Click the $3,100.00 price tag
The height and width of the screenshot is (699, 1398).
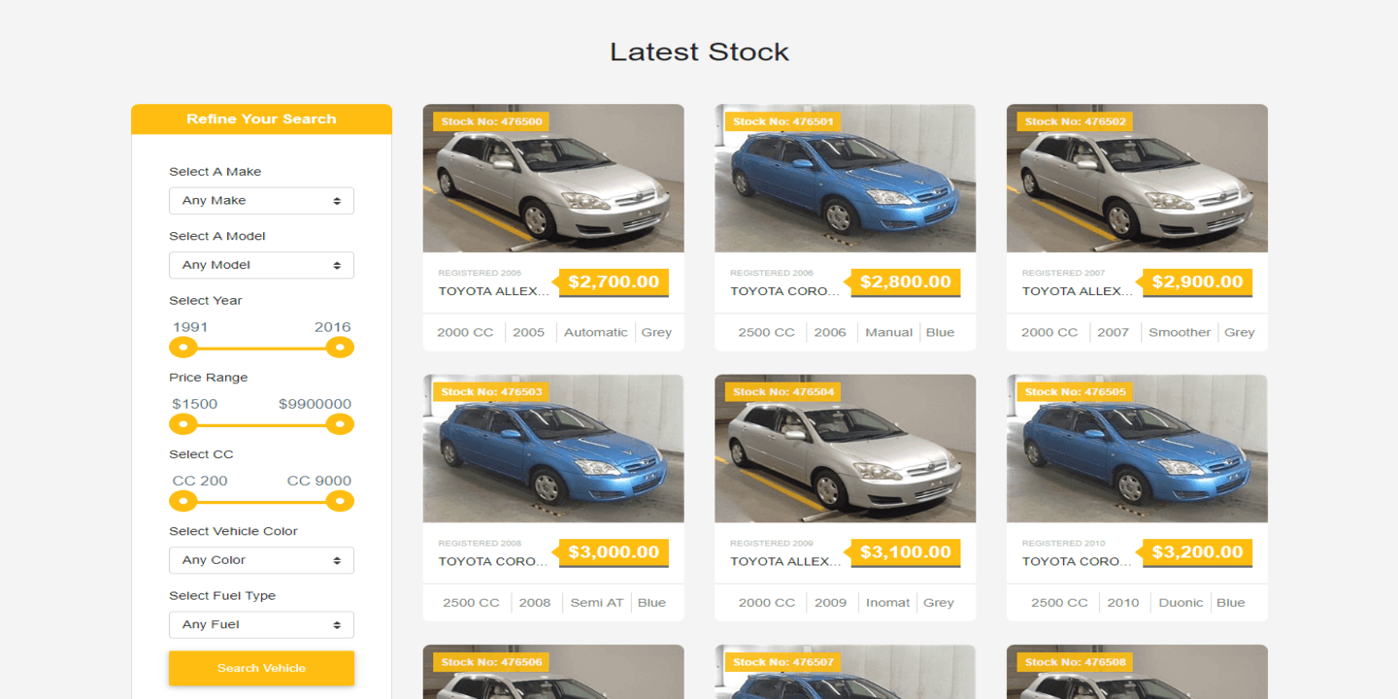coord(906,552)
